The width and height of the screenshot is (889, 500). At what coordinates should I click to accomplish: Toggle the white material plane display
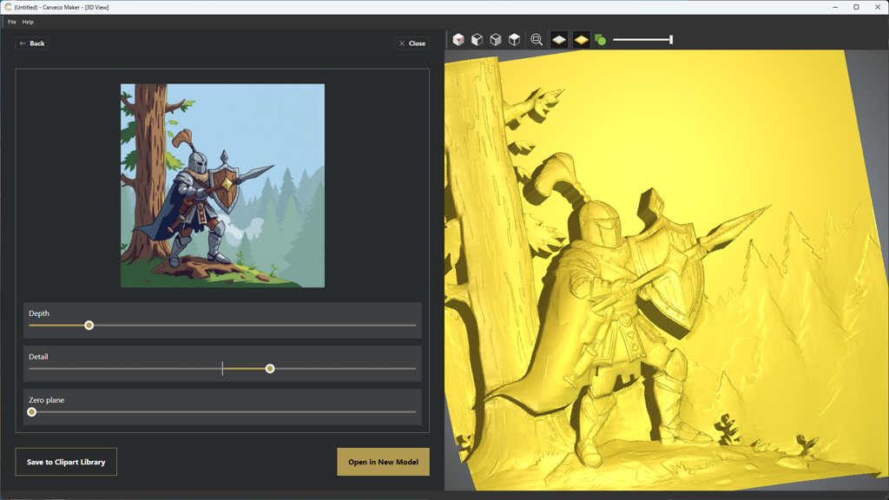tap(559, 40)
